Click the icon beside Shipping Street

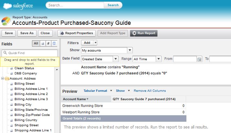[x=12, y=125]
